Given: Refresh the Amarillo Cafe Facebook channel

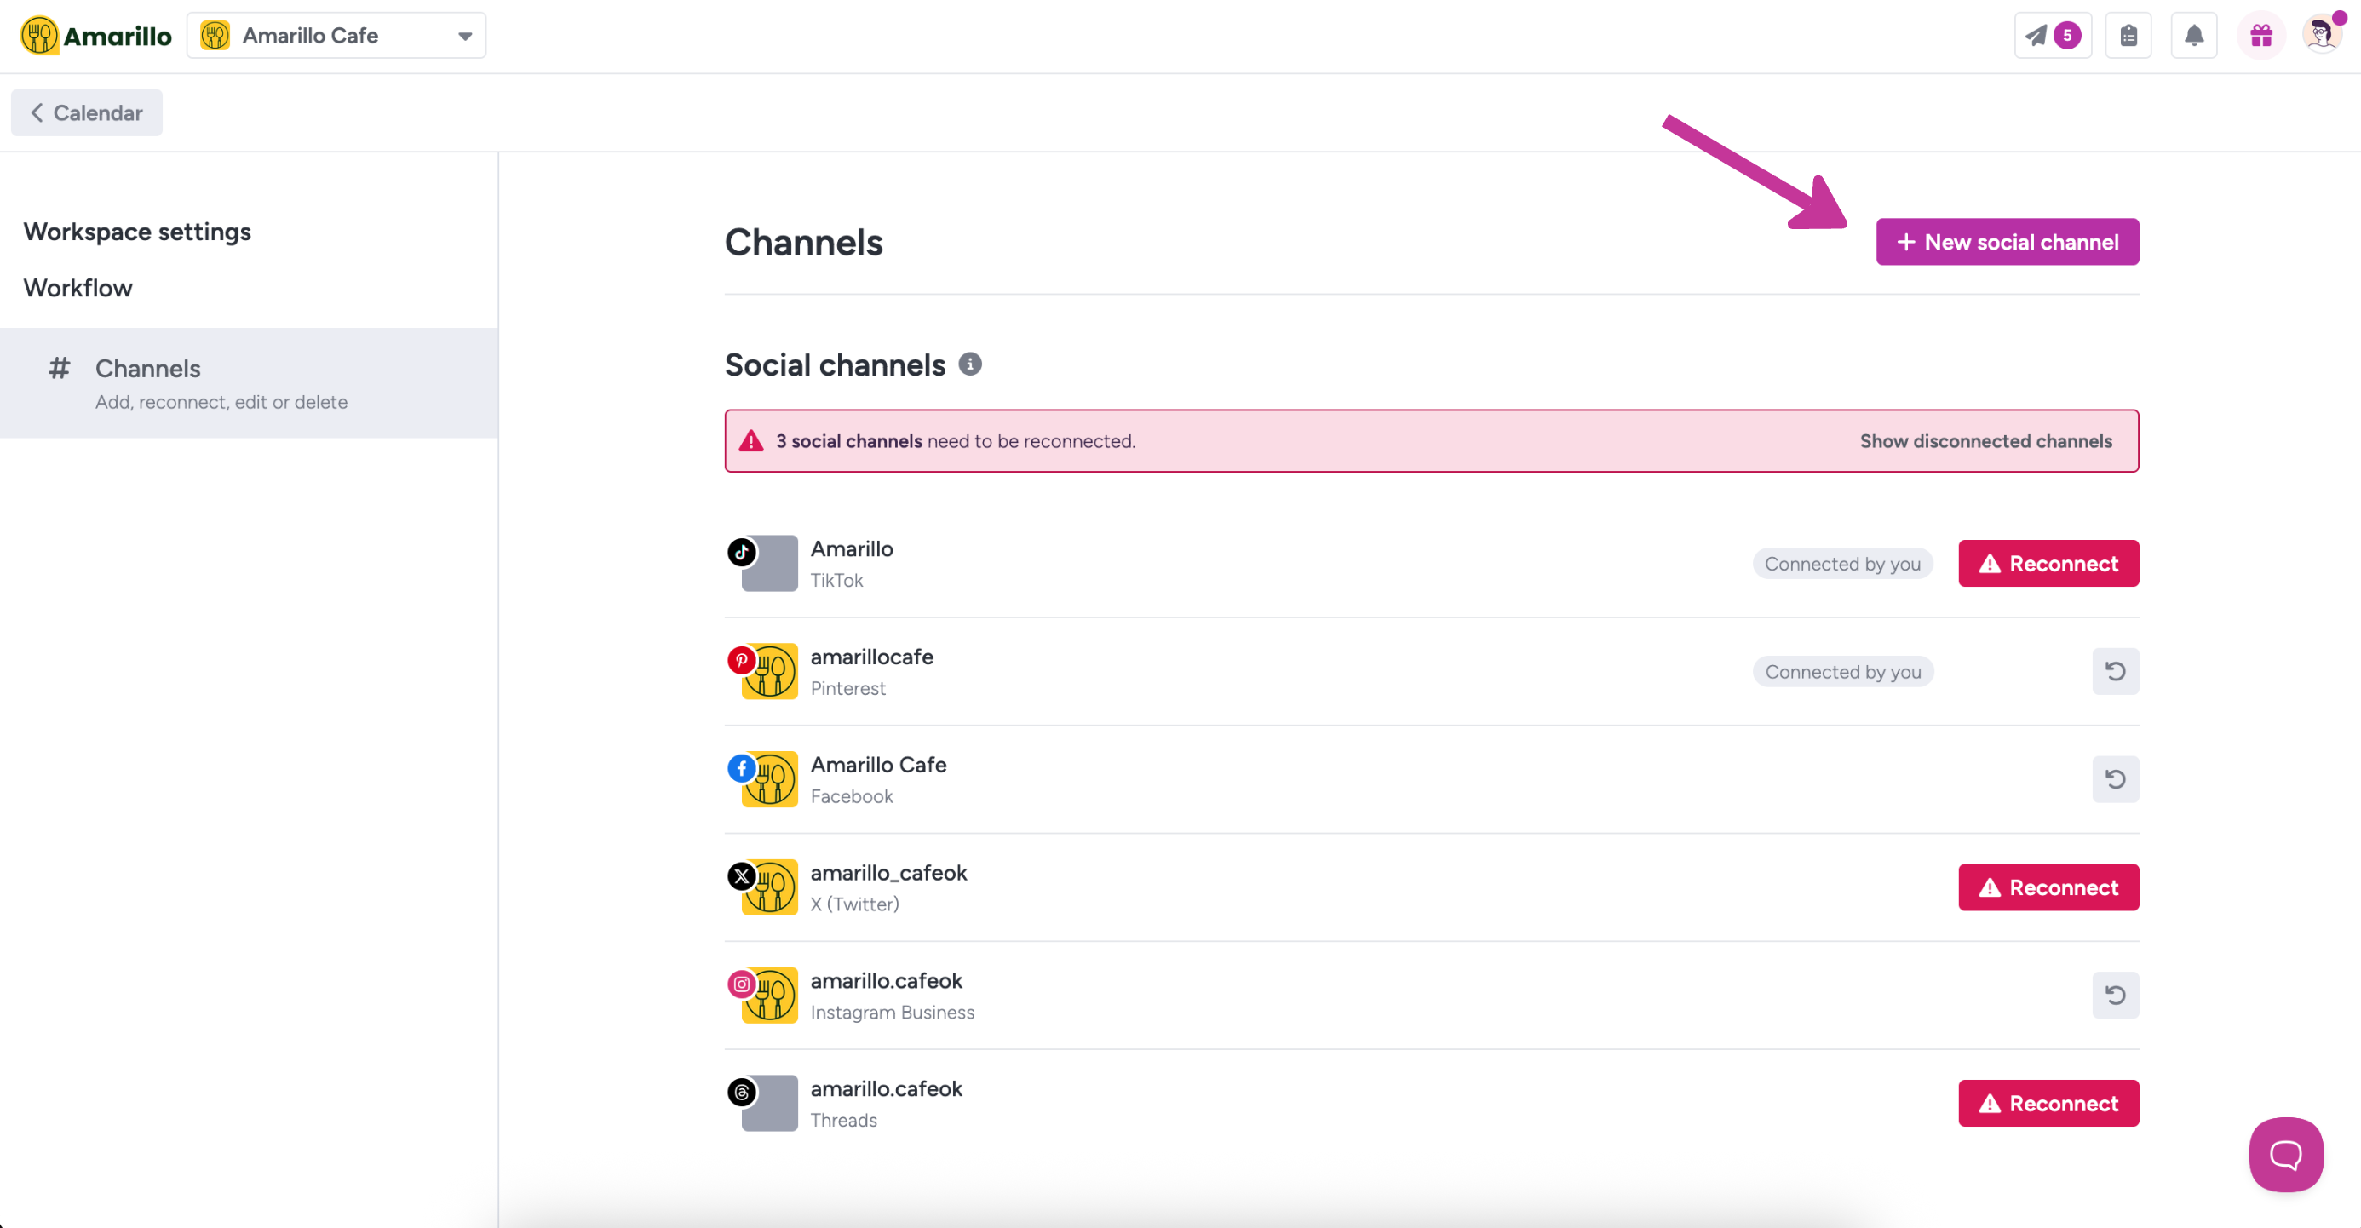Looking at the screenshot, I should point(2115,779).
